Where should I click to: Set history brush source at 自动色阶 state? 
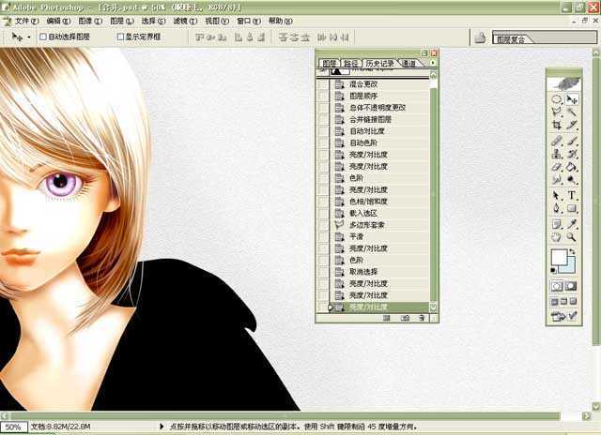[323, 142]
